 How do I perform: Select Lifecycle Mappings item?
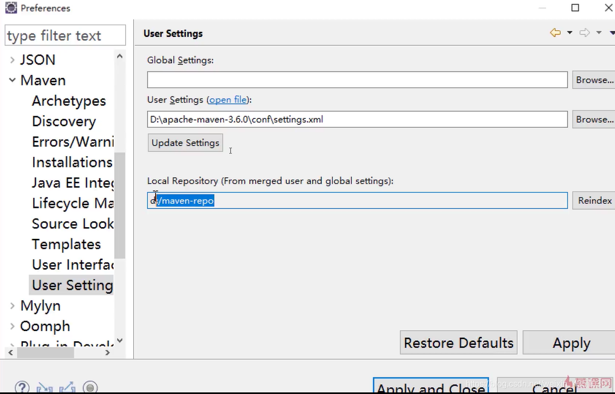(72, 203)
